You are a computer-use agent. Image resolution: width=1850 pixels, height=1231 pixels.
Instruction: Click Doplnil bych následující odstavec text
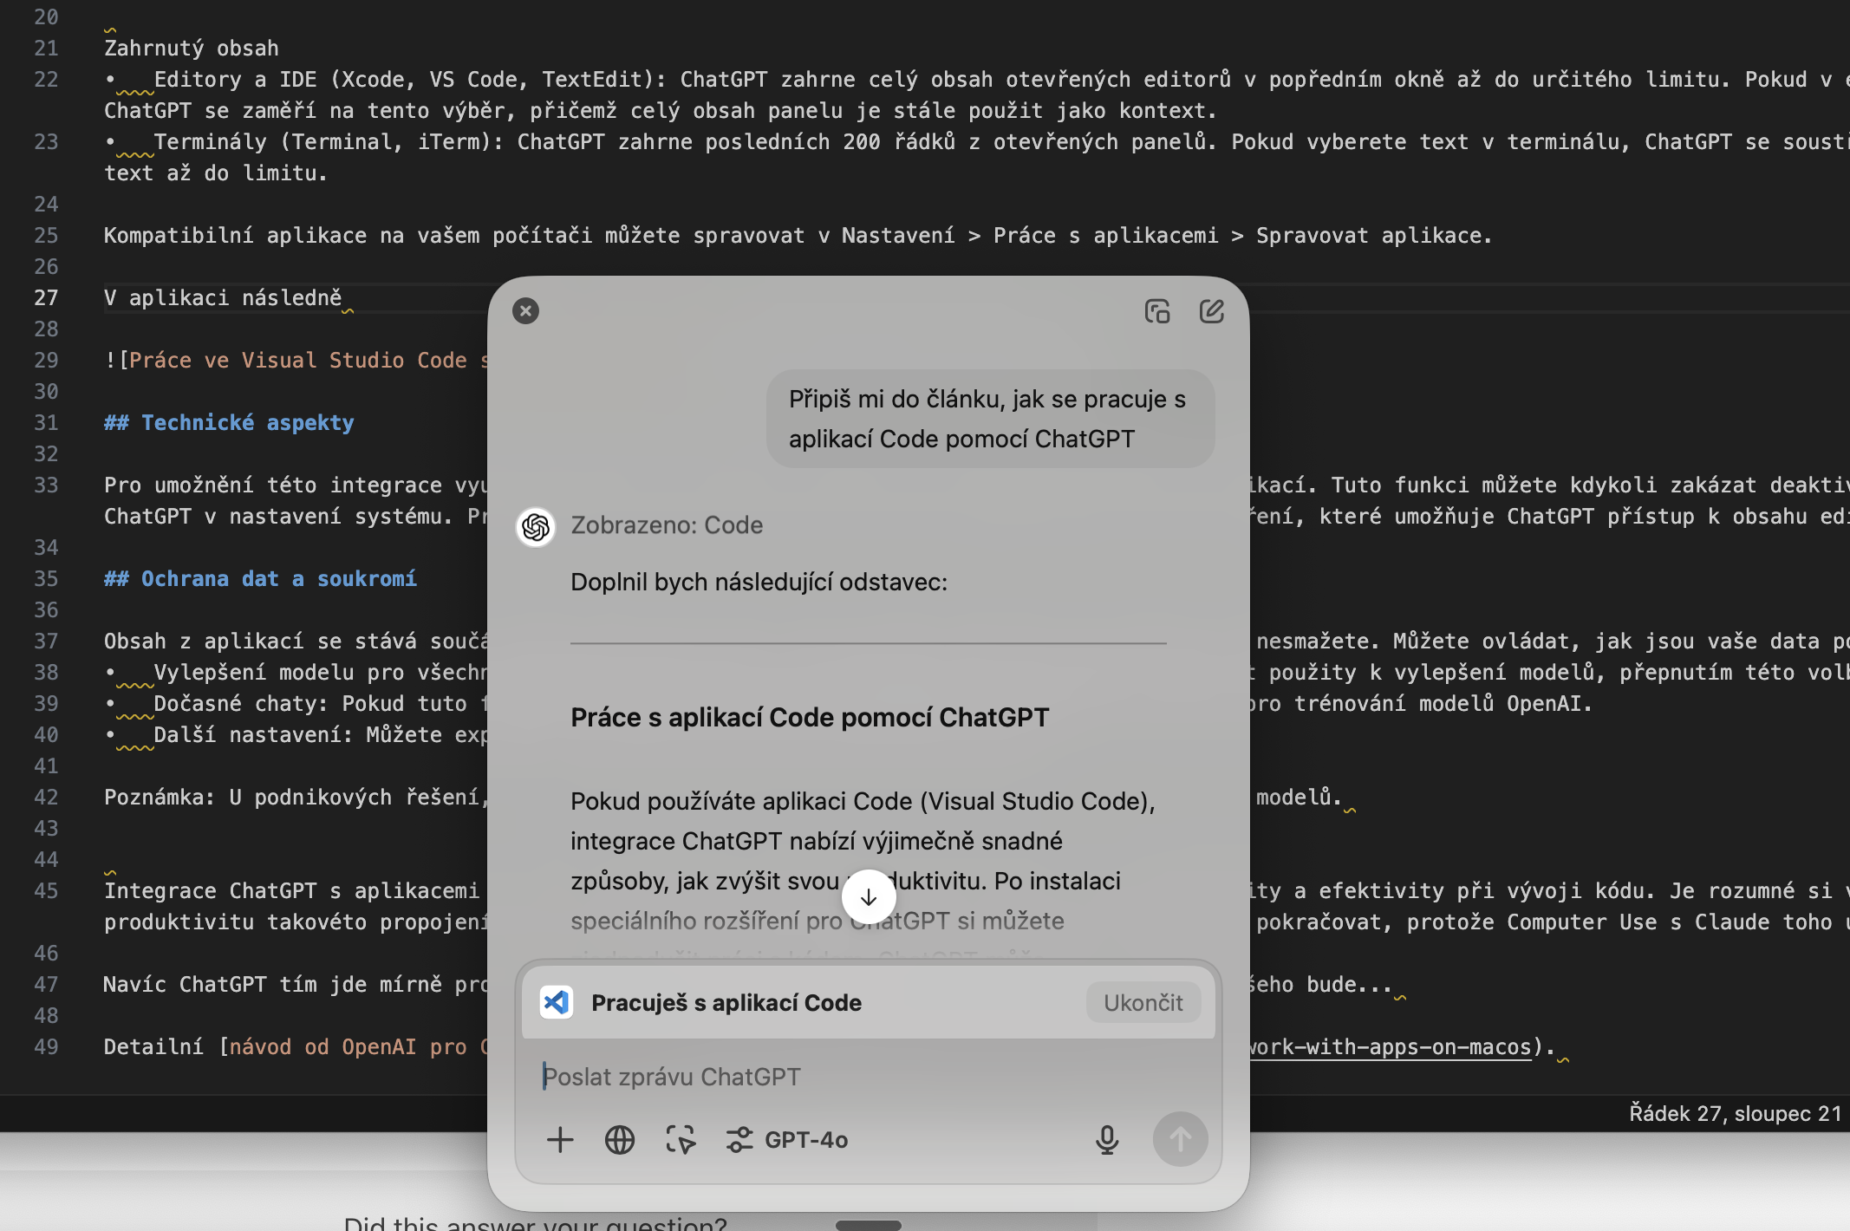759,582
